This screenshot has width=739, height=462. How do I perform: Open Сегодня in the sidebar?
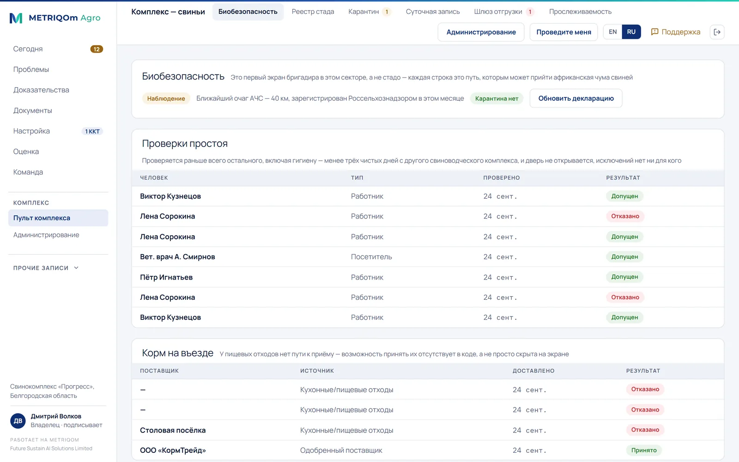click(58, 49)
